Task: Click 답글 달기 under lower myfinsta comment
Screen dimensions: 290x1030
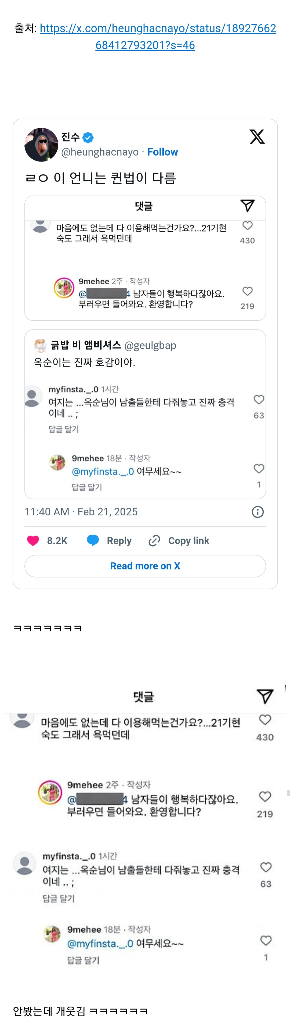Action: point(59,898)
